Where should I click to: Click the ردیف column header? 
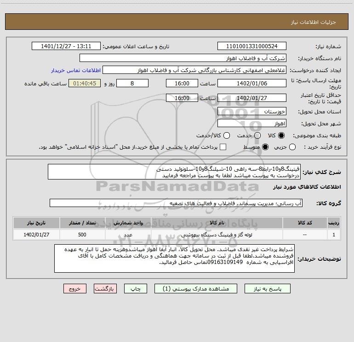(334, 223)
